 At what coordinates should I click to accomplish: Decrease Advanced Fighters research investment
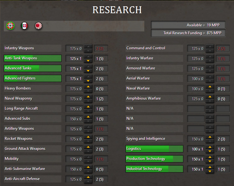tap(88, 81)
